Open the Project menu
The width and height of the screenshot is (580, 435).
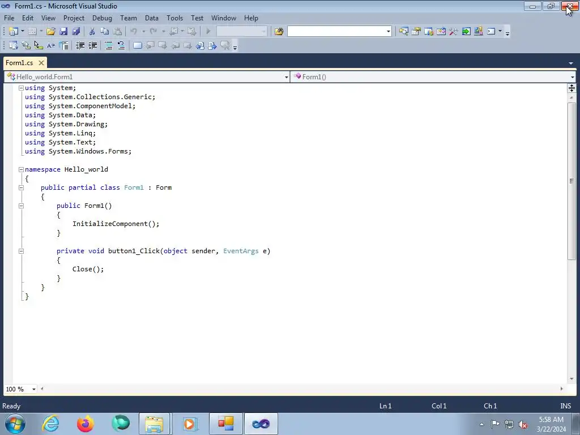(74, 18)
